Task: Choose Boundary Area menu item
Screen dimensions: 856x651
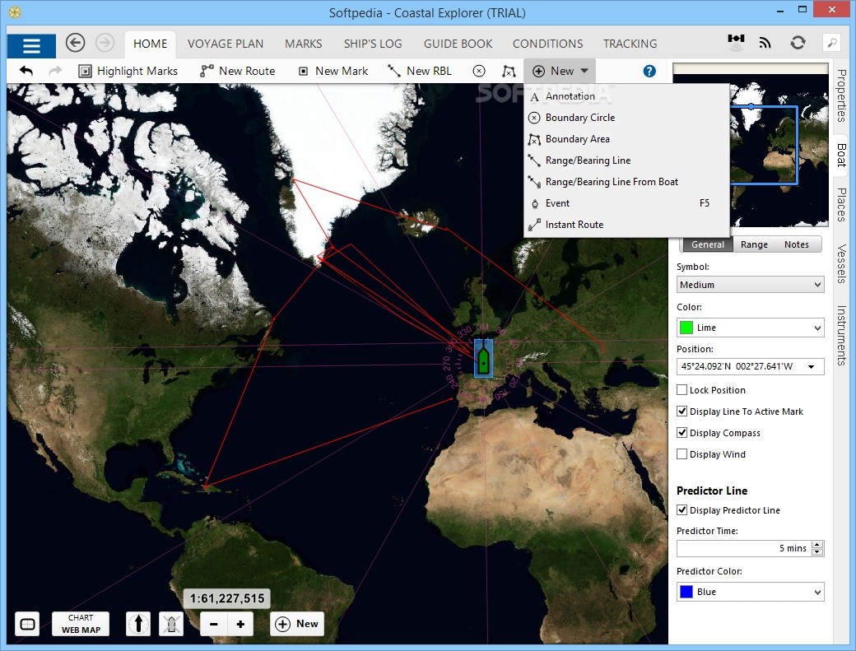Action: (626, 138)
